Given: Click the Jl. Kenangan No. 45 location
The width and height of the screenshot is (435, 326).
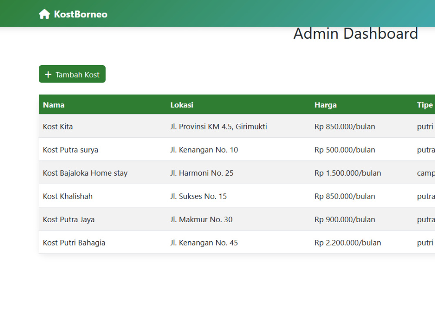Looking at the screenshot, I should 204,243.
